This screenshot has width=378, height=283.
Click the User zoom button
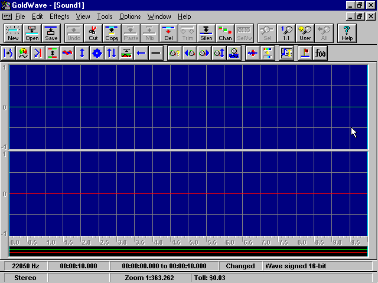coord(305,33)
